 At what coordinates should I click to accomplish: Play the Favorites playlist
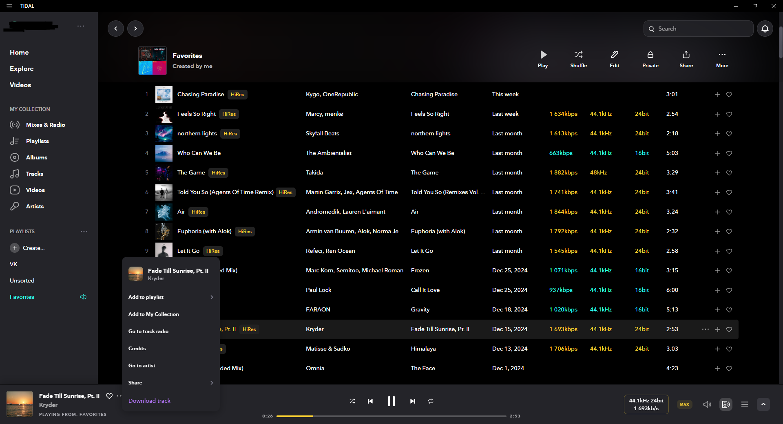pyautogui.click(x=543, y=59)
